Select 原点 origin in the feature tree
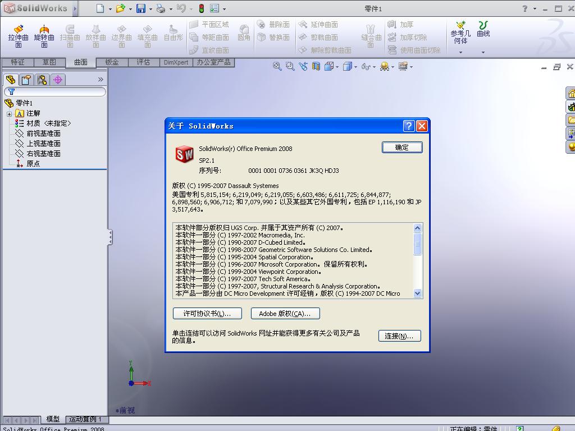Screen dimensions: 575x431 28,163
